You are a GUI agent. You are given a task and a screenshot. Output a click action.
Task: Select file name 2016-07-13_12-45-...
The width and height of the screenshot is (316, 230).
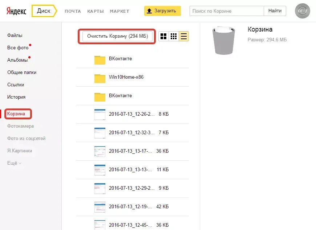pyautogui.click(x=130, y=225)
